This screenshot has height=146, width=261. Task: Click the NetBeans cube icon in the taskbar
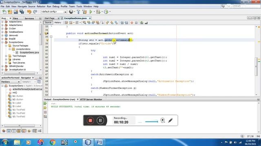click(x=88, y=142)
